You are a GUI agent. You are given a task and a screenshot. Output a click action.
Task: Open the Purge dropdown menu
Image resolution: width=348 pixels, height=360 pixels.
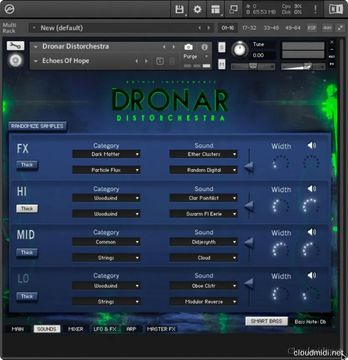coord(196,56)
